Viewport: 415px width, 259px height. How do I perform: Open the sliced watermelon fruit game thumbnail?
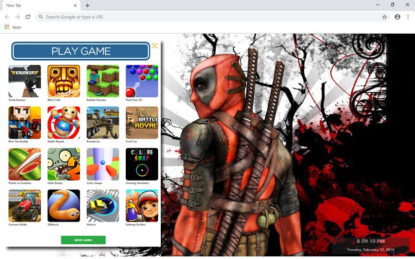[25, 164]
